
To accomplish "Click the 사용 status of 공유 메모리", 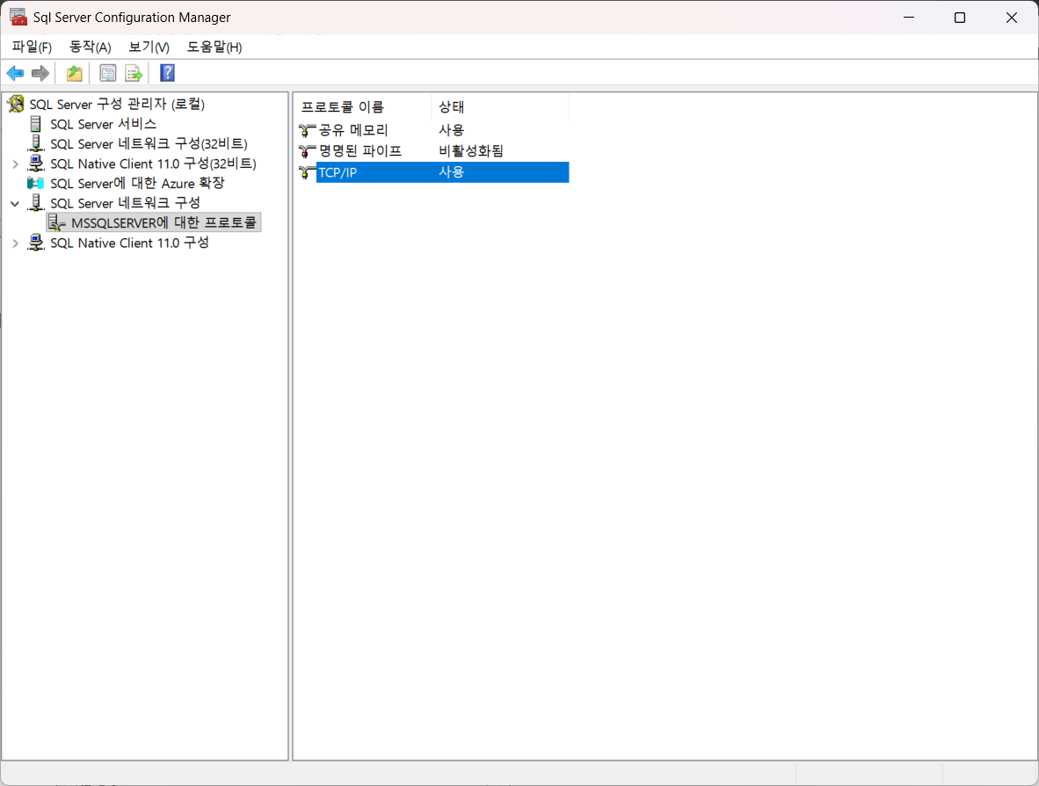I will click(x=451, y=130).
